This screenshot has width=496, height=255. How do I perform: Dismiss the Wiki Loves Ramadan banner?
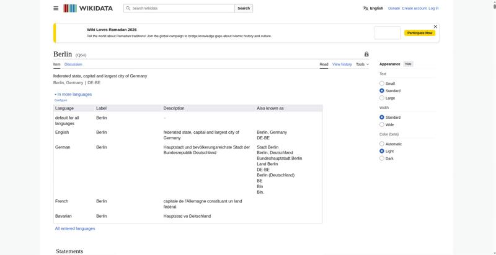[435, 27]
